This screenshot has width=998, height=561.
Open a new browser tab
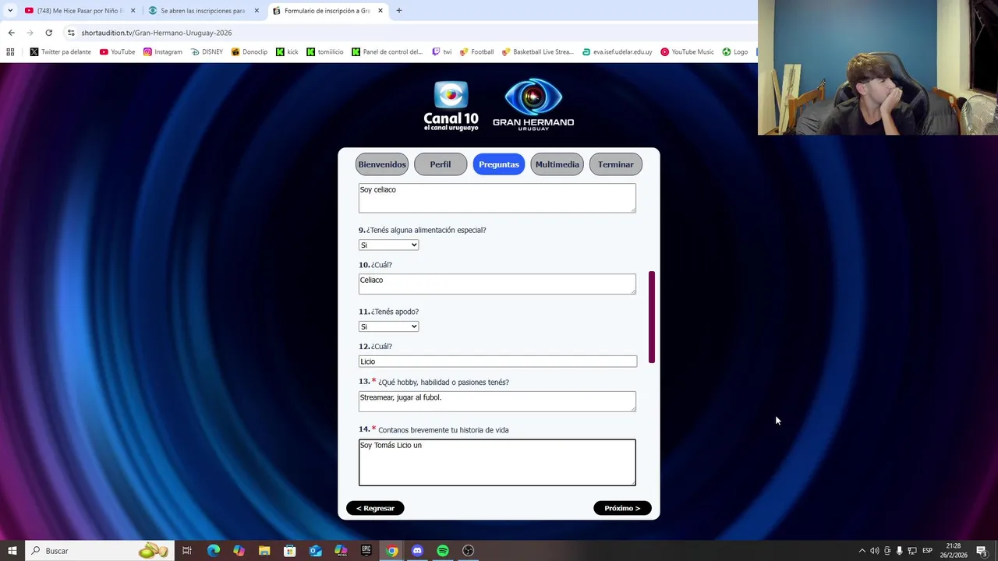click(x=398, y=10)
